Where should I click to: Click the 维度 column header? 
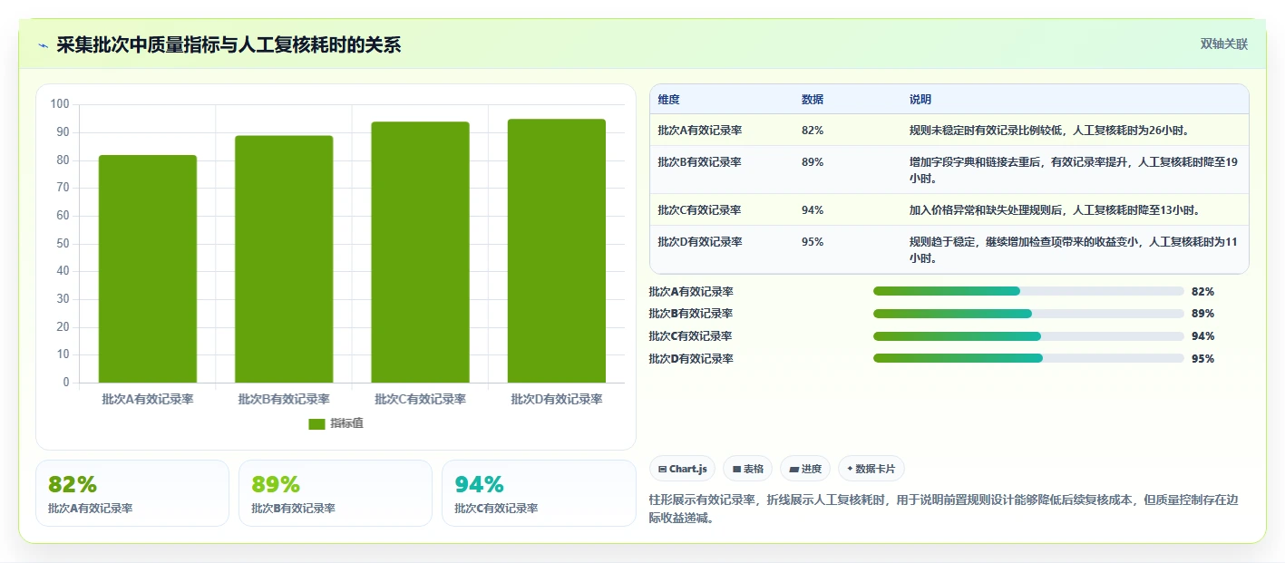[669, 100]
